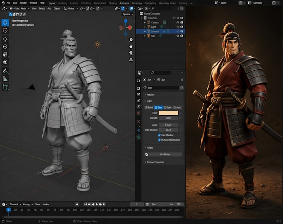Viewport: 283px width, 224px height.
Task: Set light type to Spot
Action: [168, 108]
